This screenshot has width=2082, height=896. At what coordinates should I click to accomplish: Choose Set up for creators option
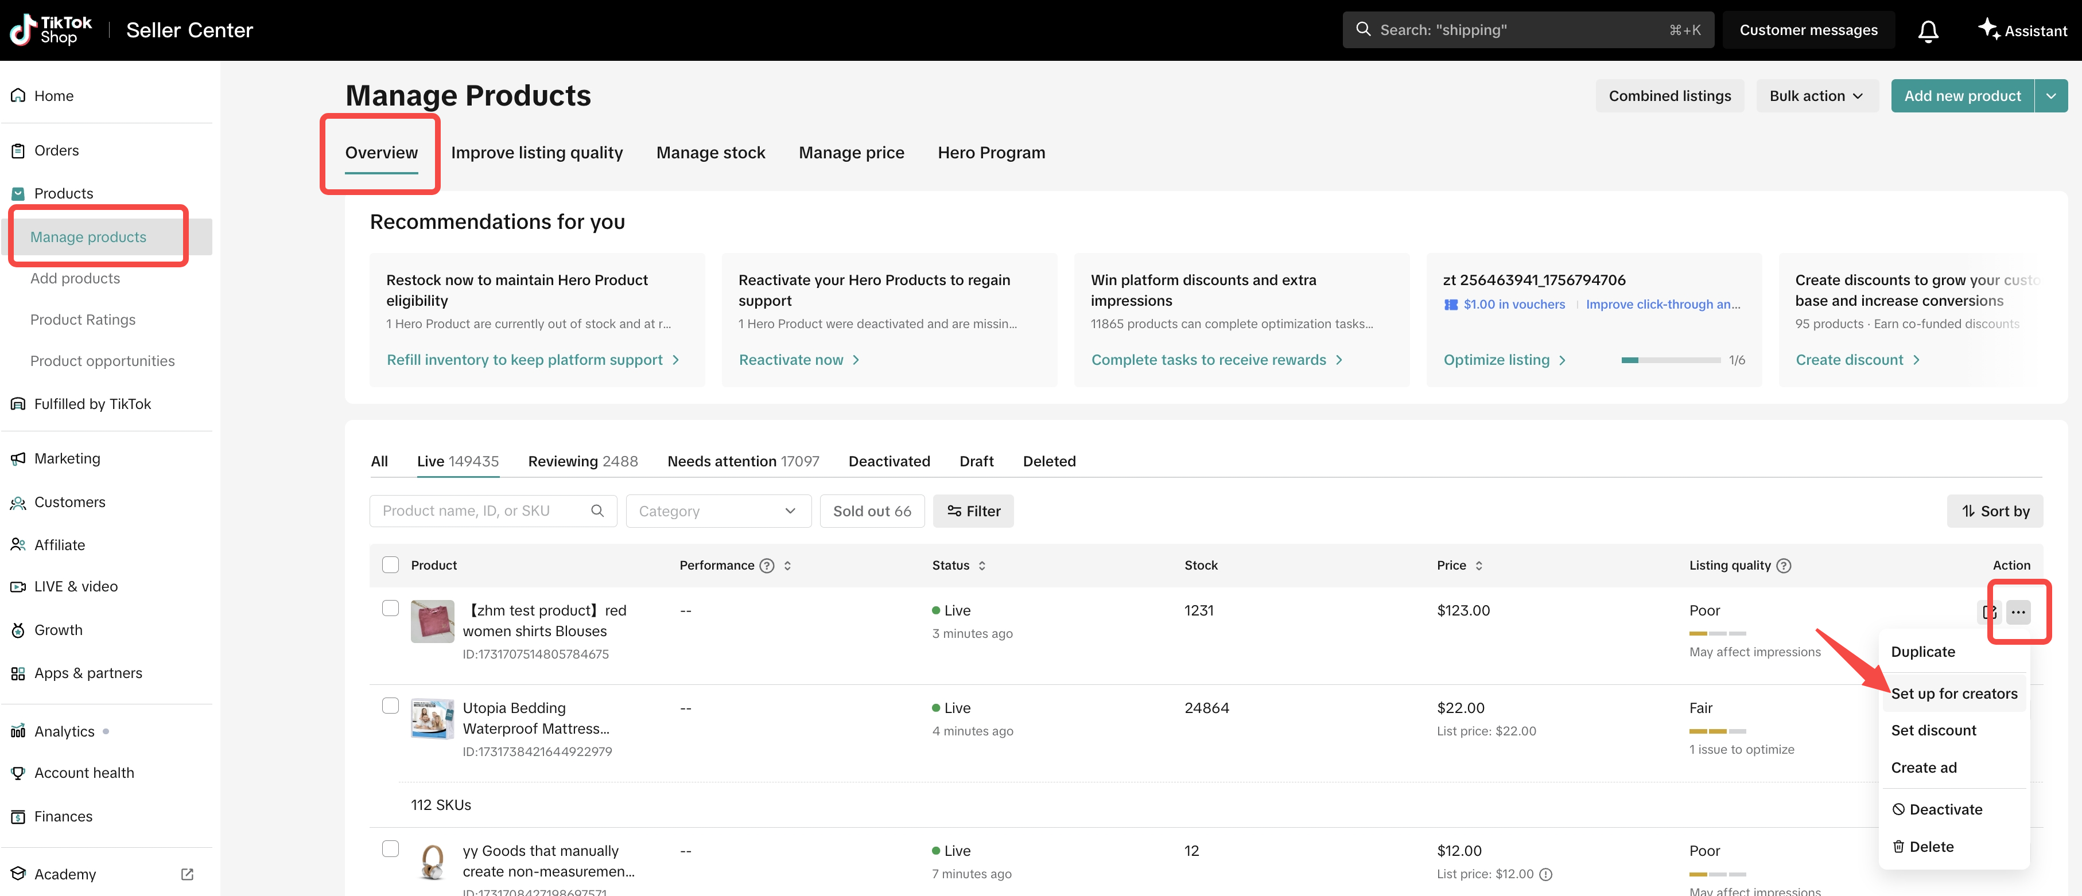click(x=1953, y=693)
